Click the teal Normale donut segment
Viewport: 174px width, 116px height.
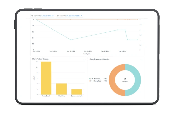pos(138,80)
